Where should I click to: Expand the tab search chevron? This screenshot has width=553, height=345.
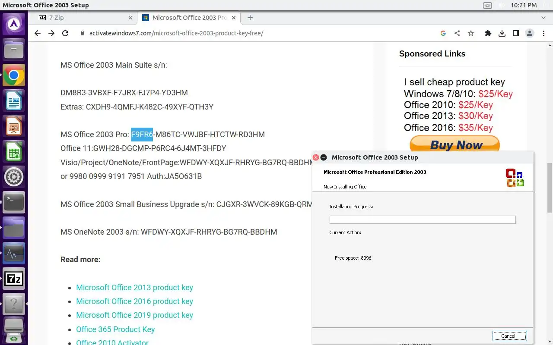point(544,18)
